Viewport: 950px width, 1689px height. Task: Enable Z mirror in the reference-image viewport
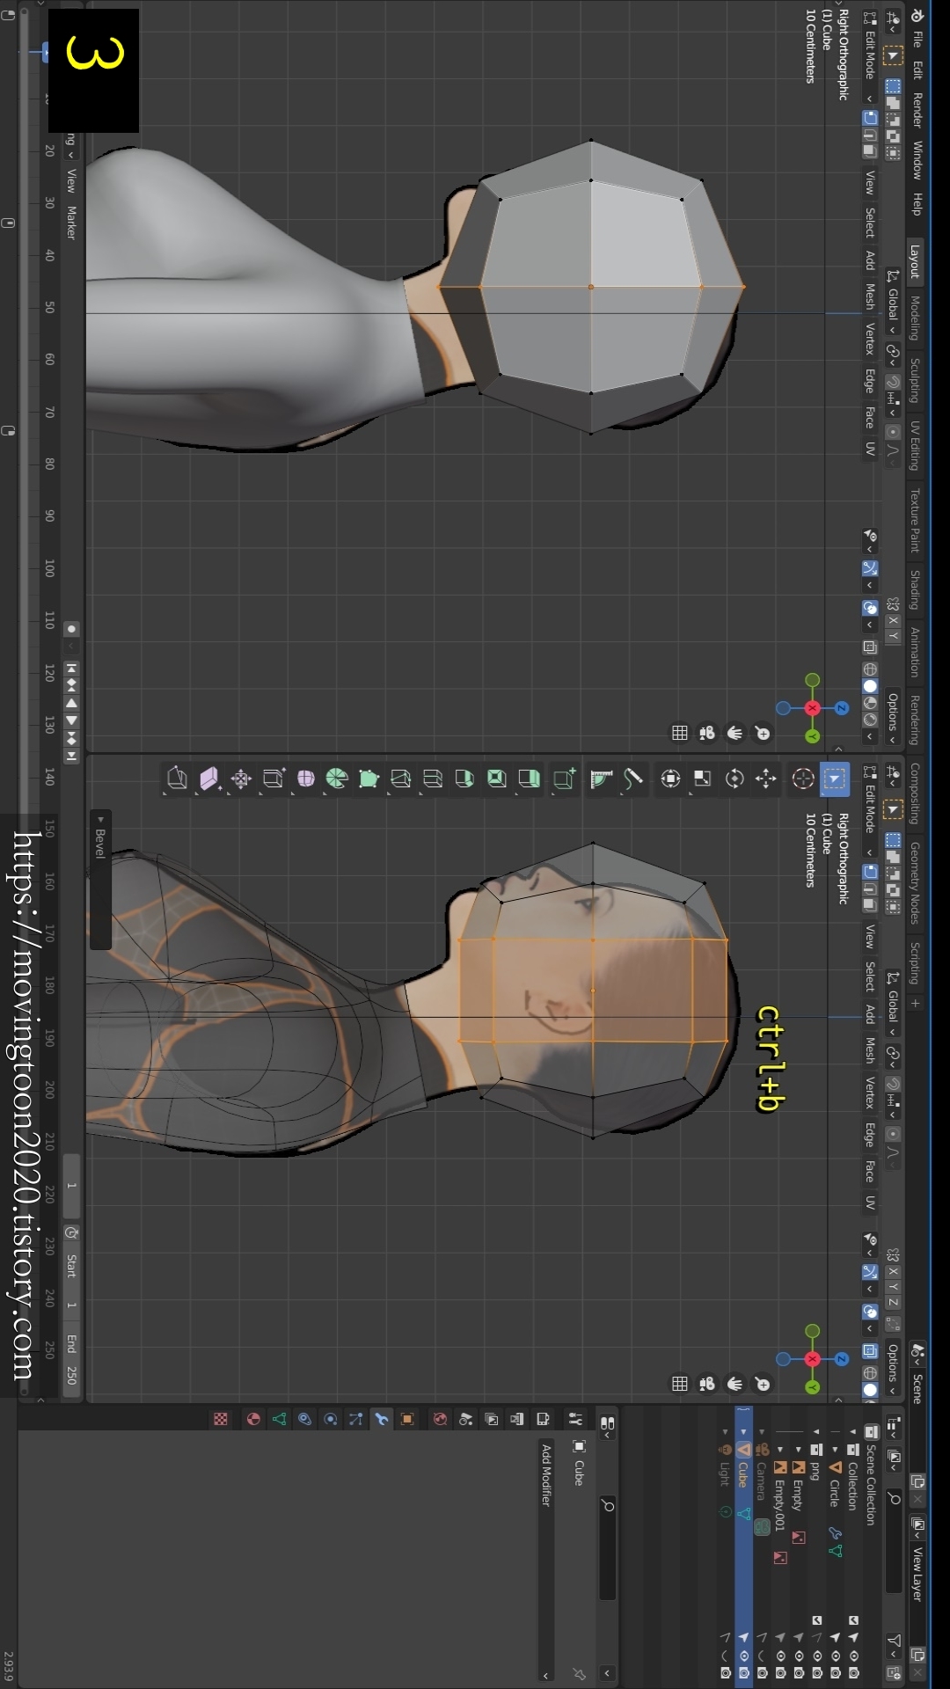point(893,1303)
